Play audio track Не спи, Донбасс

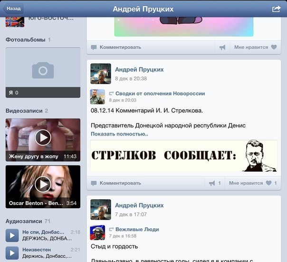pos(12,235)
